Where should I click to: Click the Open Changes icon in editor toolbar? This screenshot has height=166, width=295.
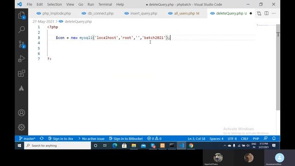click(x=259, y=13)
